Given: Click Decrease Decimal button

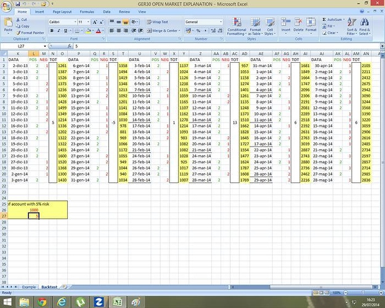Looking at the screenshot, I should coord(220,31).
